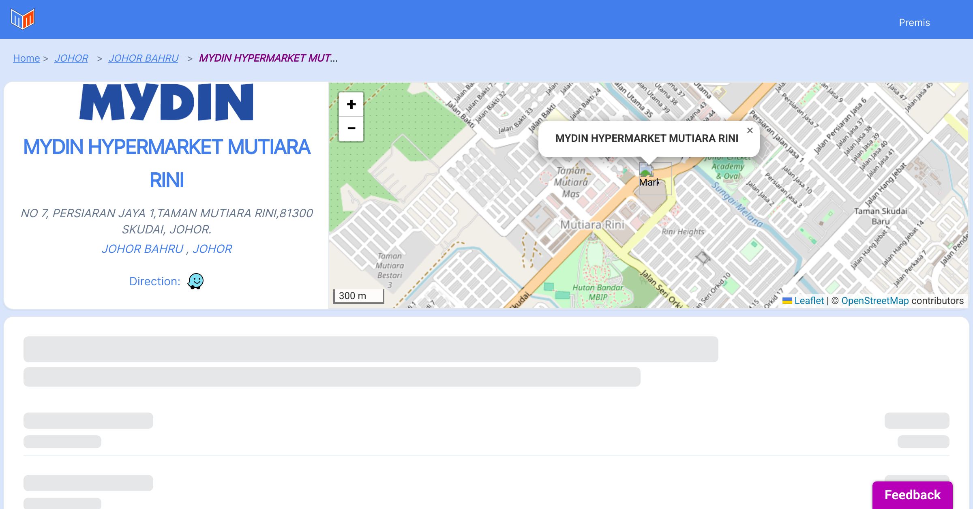This screenshot has width=973, height=509.
Task: Close the map location popup
Action: pos(750,130)
